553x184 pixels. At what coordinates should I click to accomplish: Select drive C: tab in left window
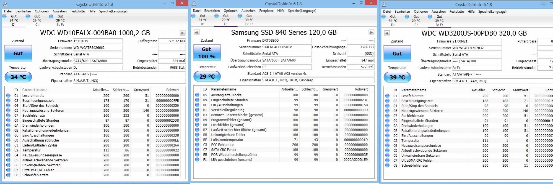(37, 20)
